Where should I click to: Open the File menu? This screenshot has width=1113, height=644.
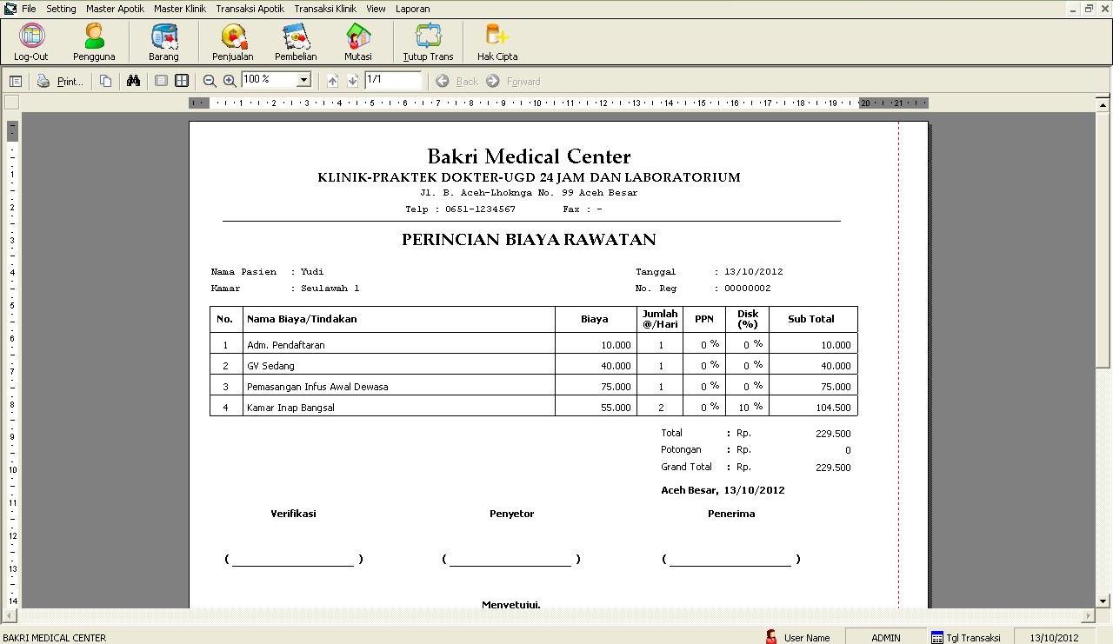(x=29, y=9)
